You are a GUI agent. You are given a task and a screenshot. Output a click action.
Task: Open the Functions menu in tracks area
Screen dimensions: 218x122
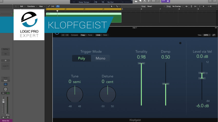click(x=32, y=6)
